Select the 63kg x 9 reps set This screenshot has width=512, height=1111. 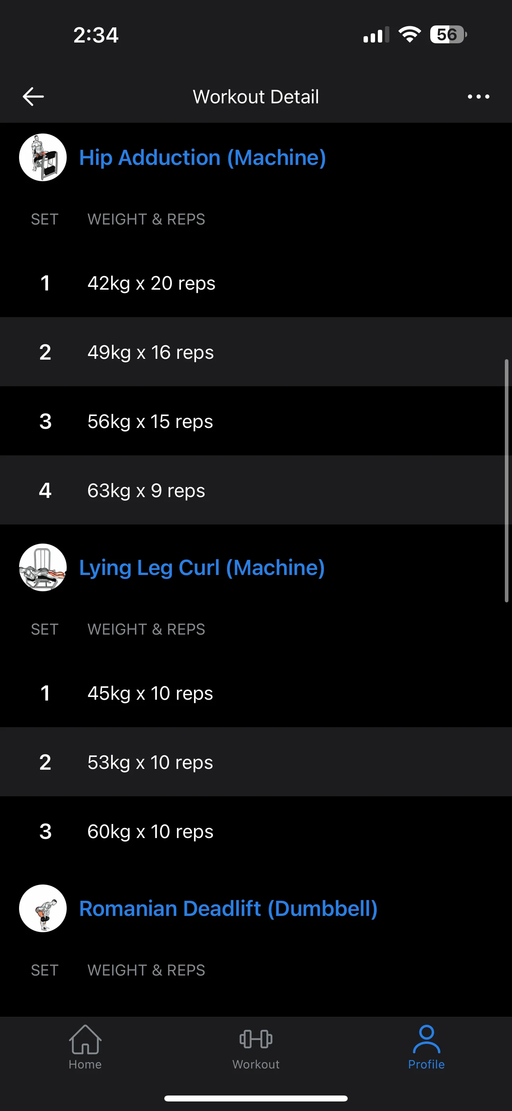[146, 490]
